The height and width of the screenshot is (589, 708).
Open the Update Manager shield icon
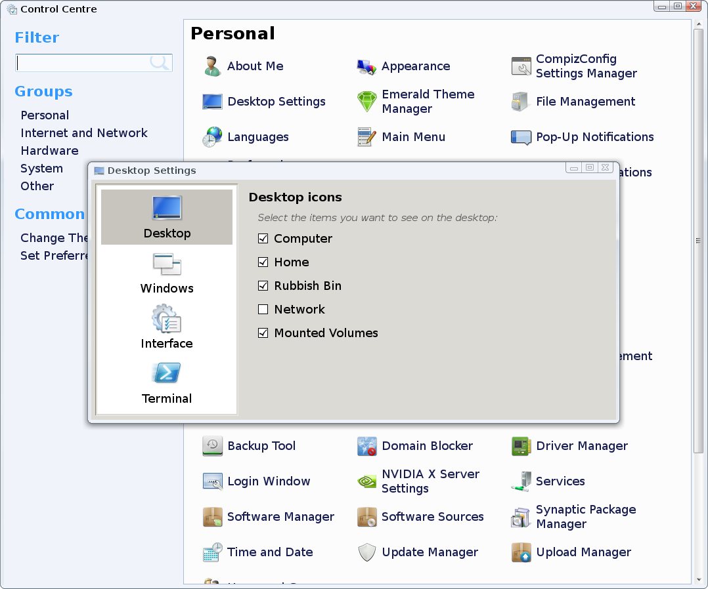click(x=366, y=552)
